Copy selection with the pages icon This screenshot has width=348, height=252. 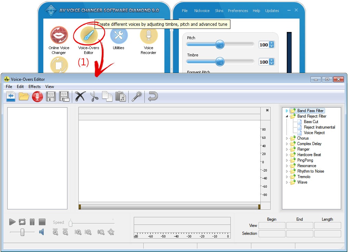click(x=107, y=97)
